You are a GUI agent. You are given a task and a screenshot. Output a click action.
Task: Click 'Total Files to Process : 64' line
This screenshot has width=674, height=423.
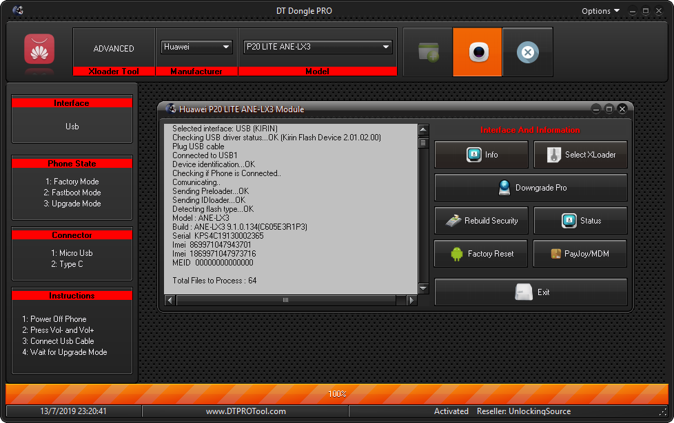[x=214, y=280]
